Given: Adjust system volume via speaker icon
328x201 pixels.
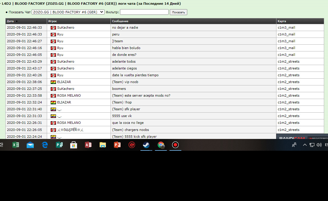Looking at the screenshot, I should point(319,145).
